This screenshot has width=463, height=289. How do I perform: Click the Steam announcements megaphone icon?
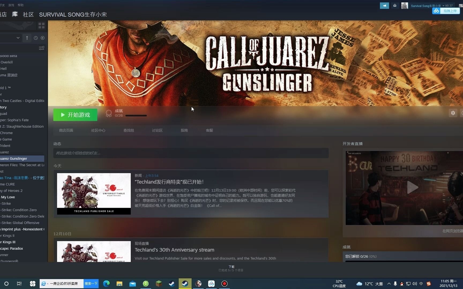384,6
